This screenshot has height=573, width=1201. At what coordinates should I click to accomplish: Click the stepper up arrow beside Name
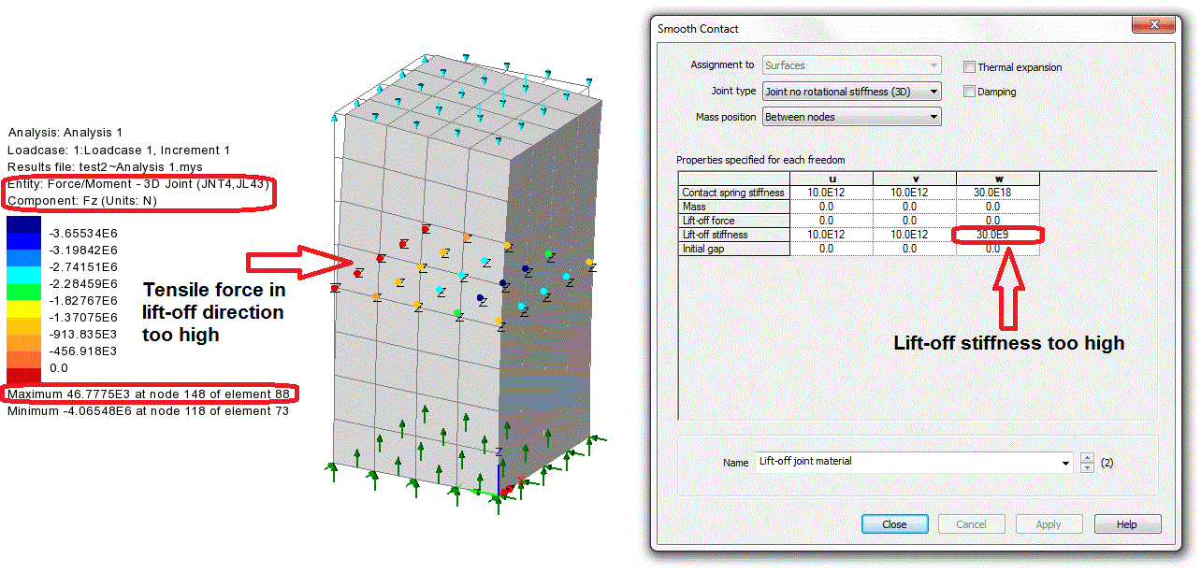[1086, 457]
